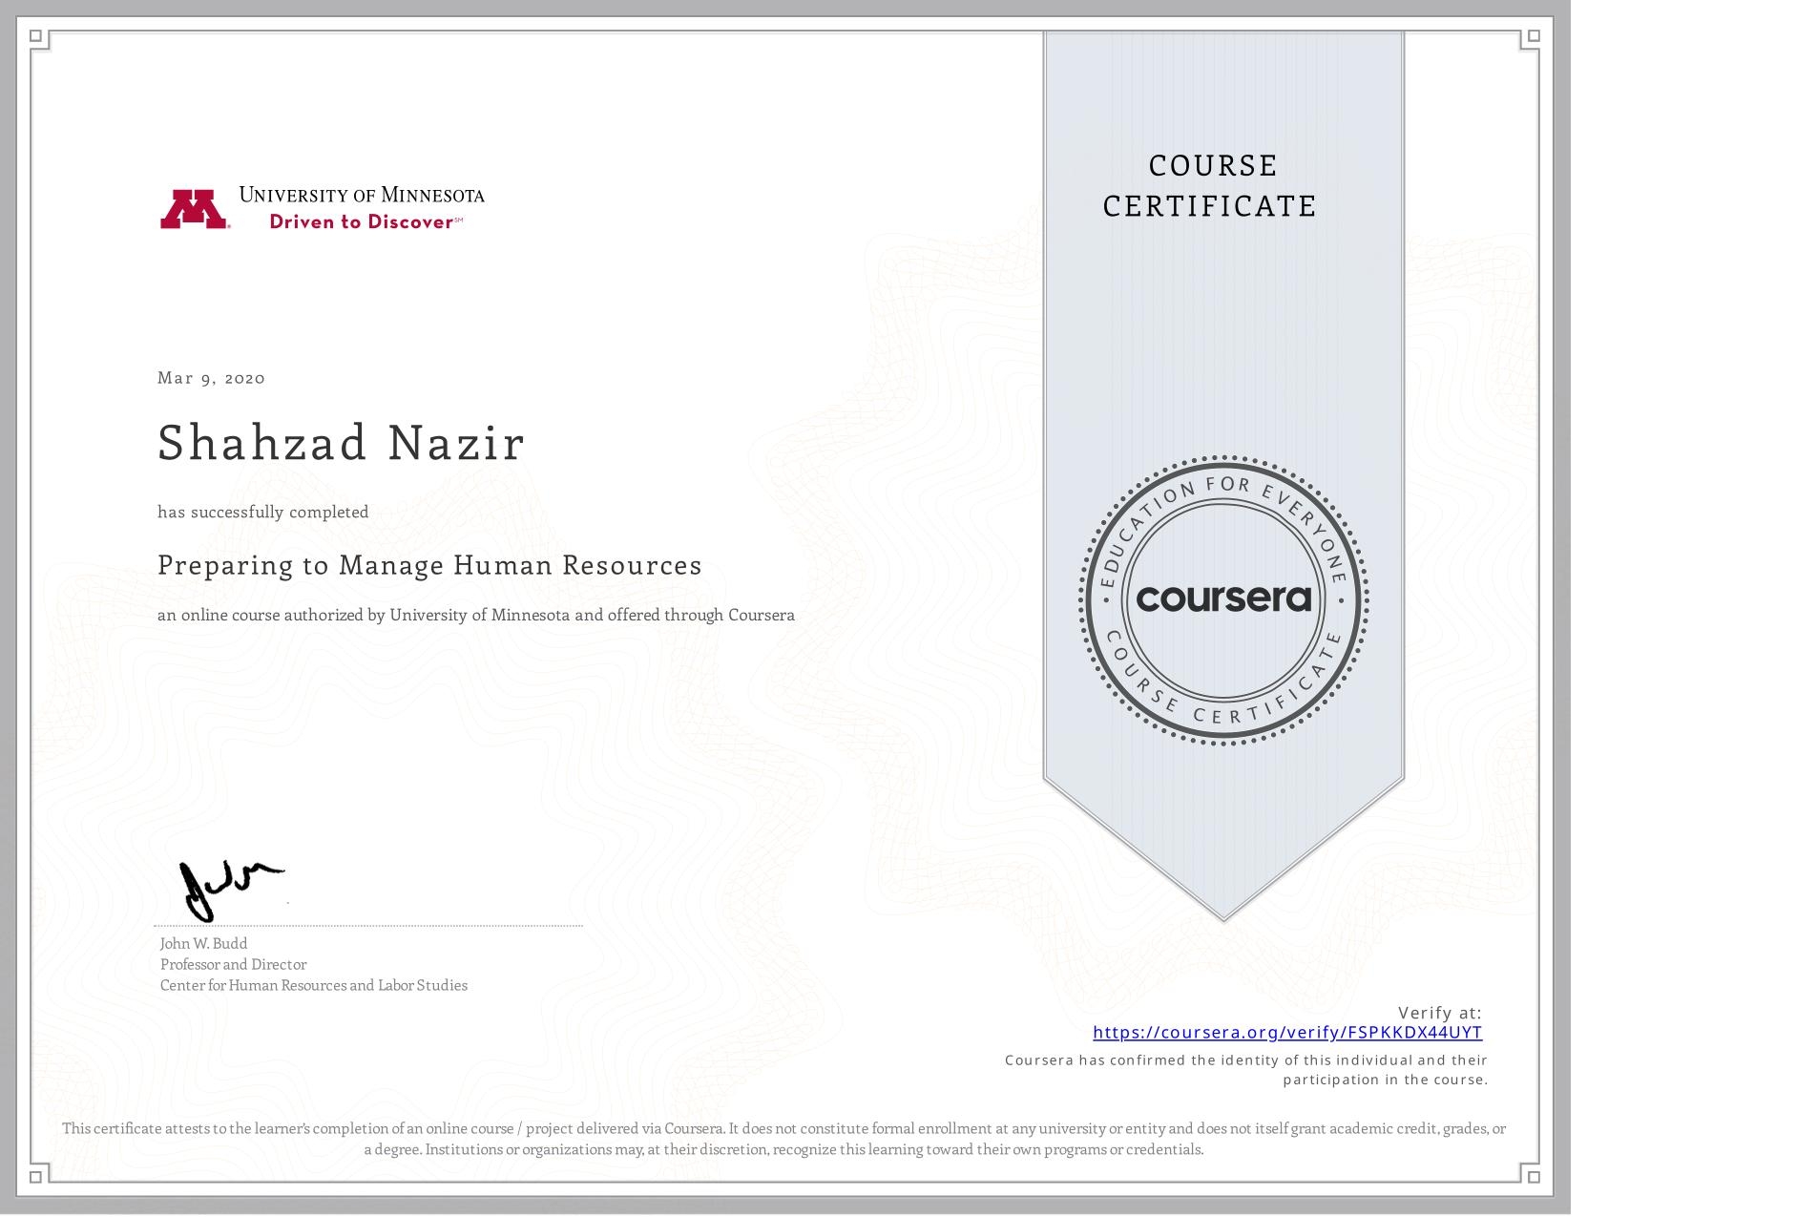Select the recipient name Shahzad Nazir
1817x1217 pixels.
point(342,443)
